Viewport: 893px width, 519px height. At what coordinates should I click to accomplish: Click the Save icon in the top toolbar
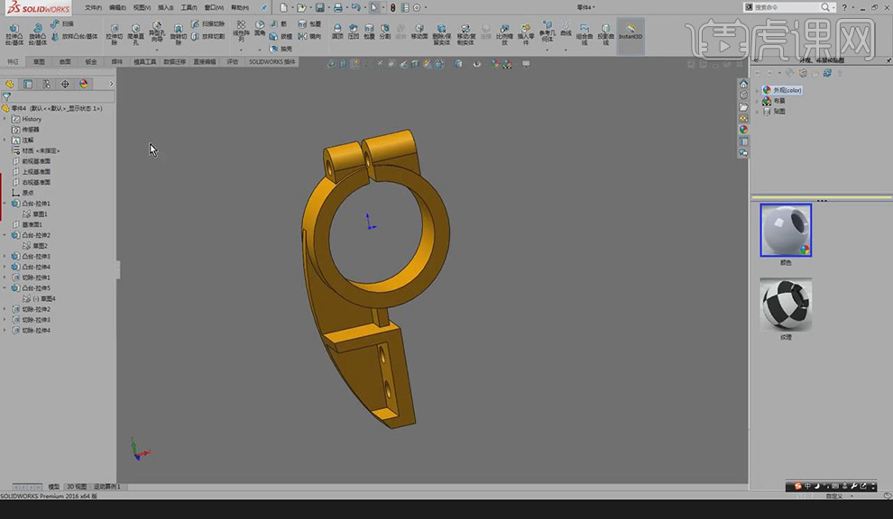pos(319,7)
